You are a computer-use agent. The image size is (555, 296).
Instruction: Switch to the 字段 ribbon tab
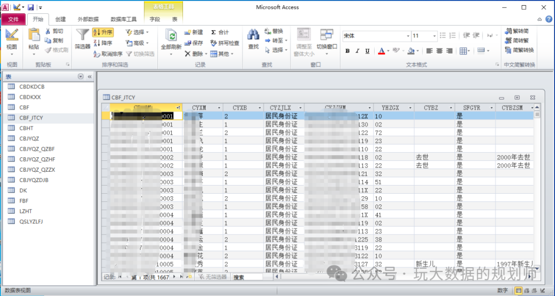click(x=155, y=19)
